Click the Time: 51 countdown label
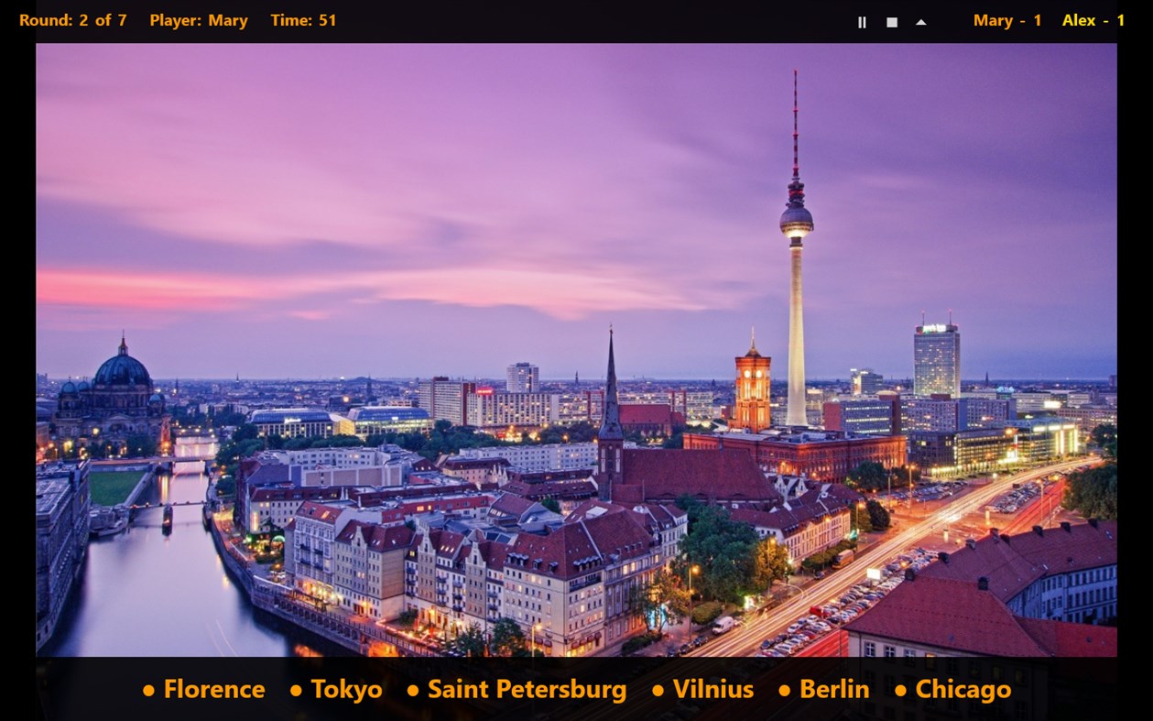This screenshot has width=1153, height=721. tap(304, 20)
